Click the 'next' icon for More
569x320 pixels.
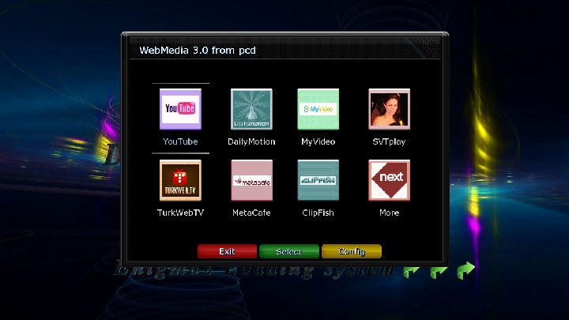coord(390,180)
